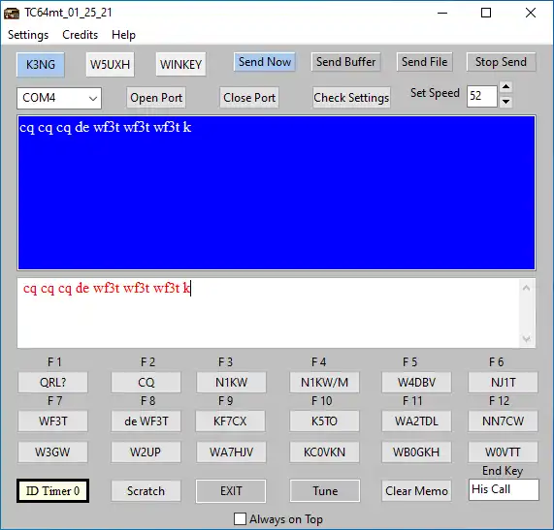Viewport: 554px width, 530px height.
Task: Click the EXIT button
Action: [x=231, y=491]
